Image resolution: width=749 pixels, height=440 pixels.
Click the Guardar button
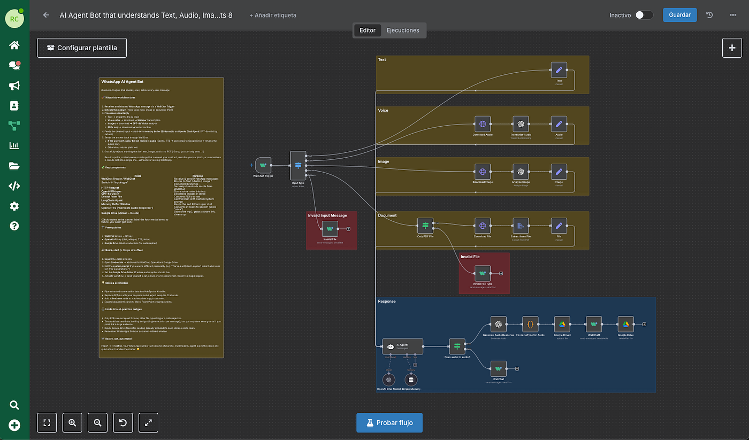tap(679, 15)
